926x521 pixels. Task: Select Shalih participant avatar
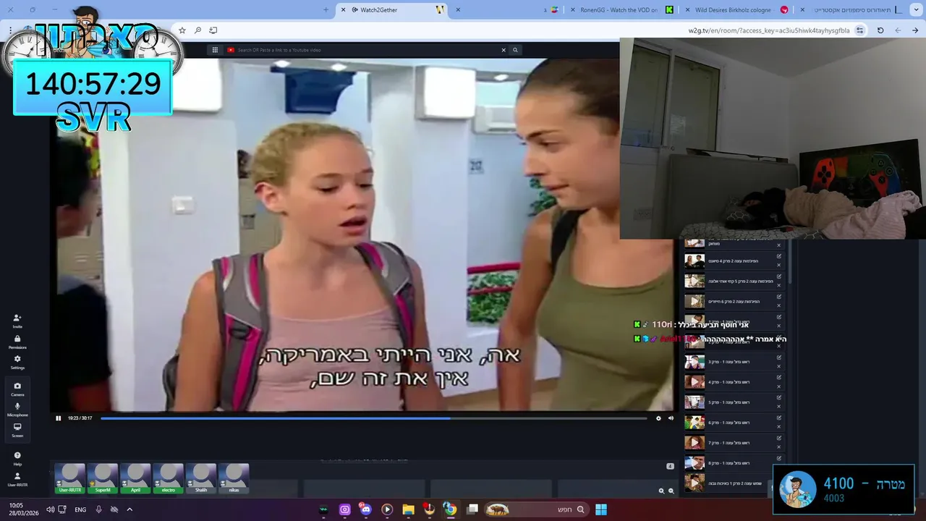click(x=201, y=478)
